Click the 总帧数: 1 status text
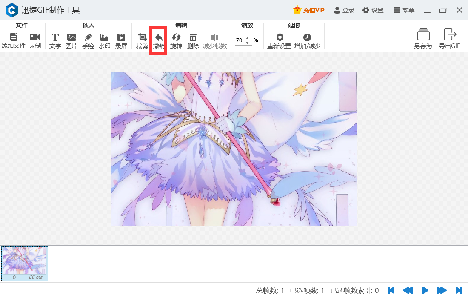The image size is (468, 298). (270, 290)
